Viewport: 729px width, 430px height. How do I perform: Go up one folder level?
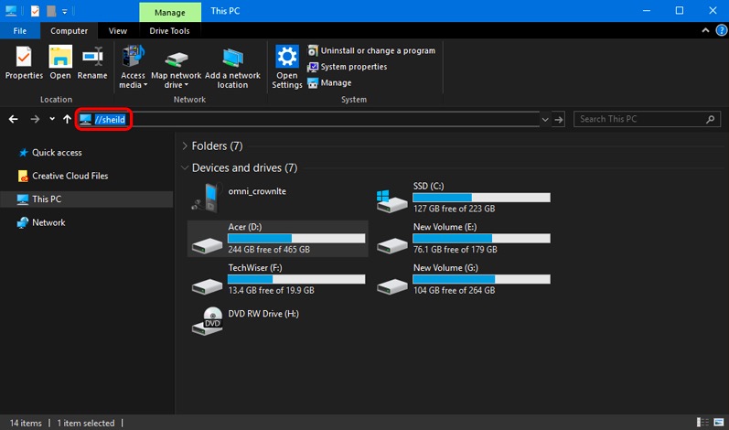[67, 120]
